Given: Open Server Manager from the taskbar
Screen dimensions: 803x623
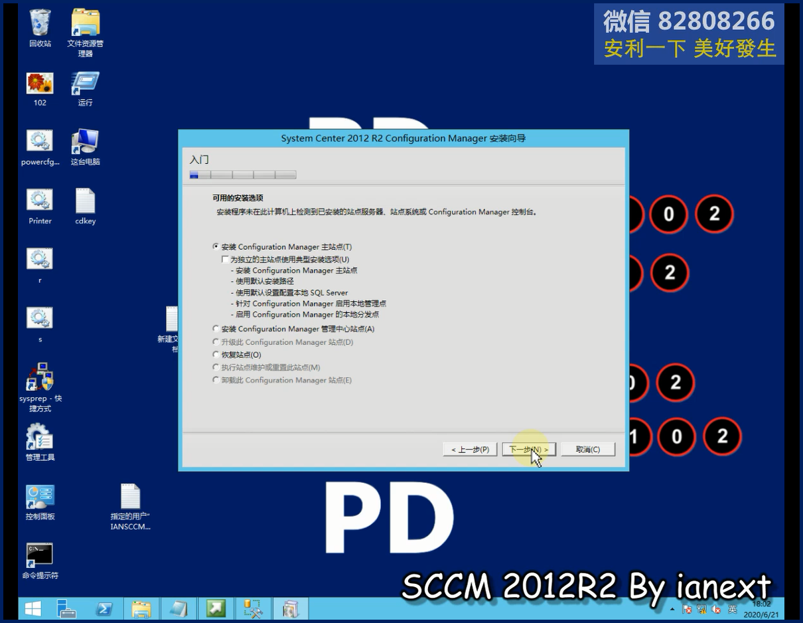Looking at the screenshot, I should click(67, 608).
